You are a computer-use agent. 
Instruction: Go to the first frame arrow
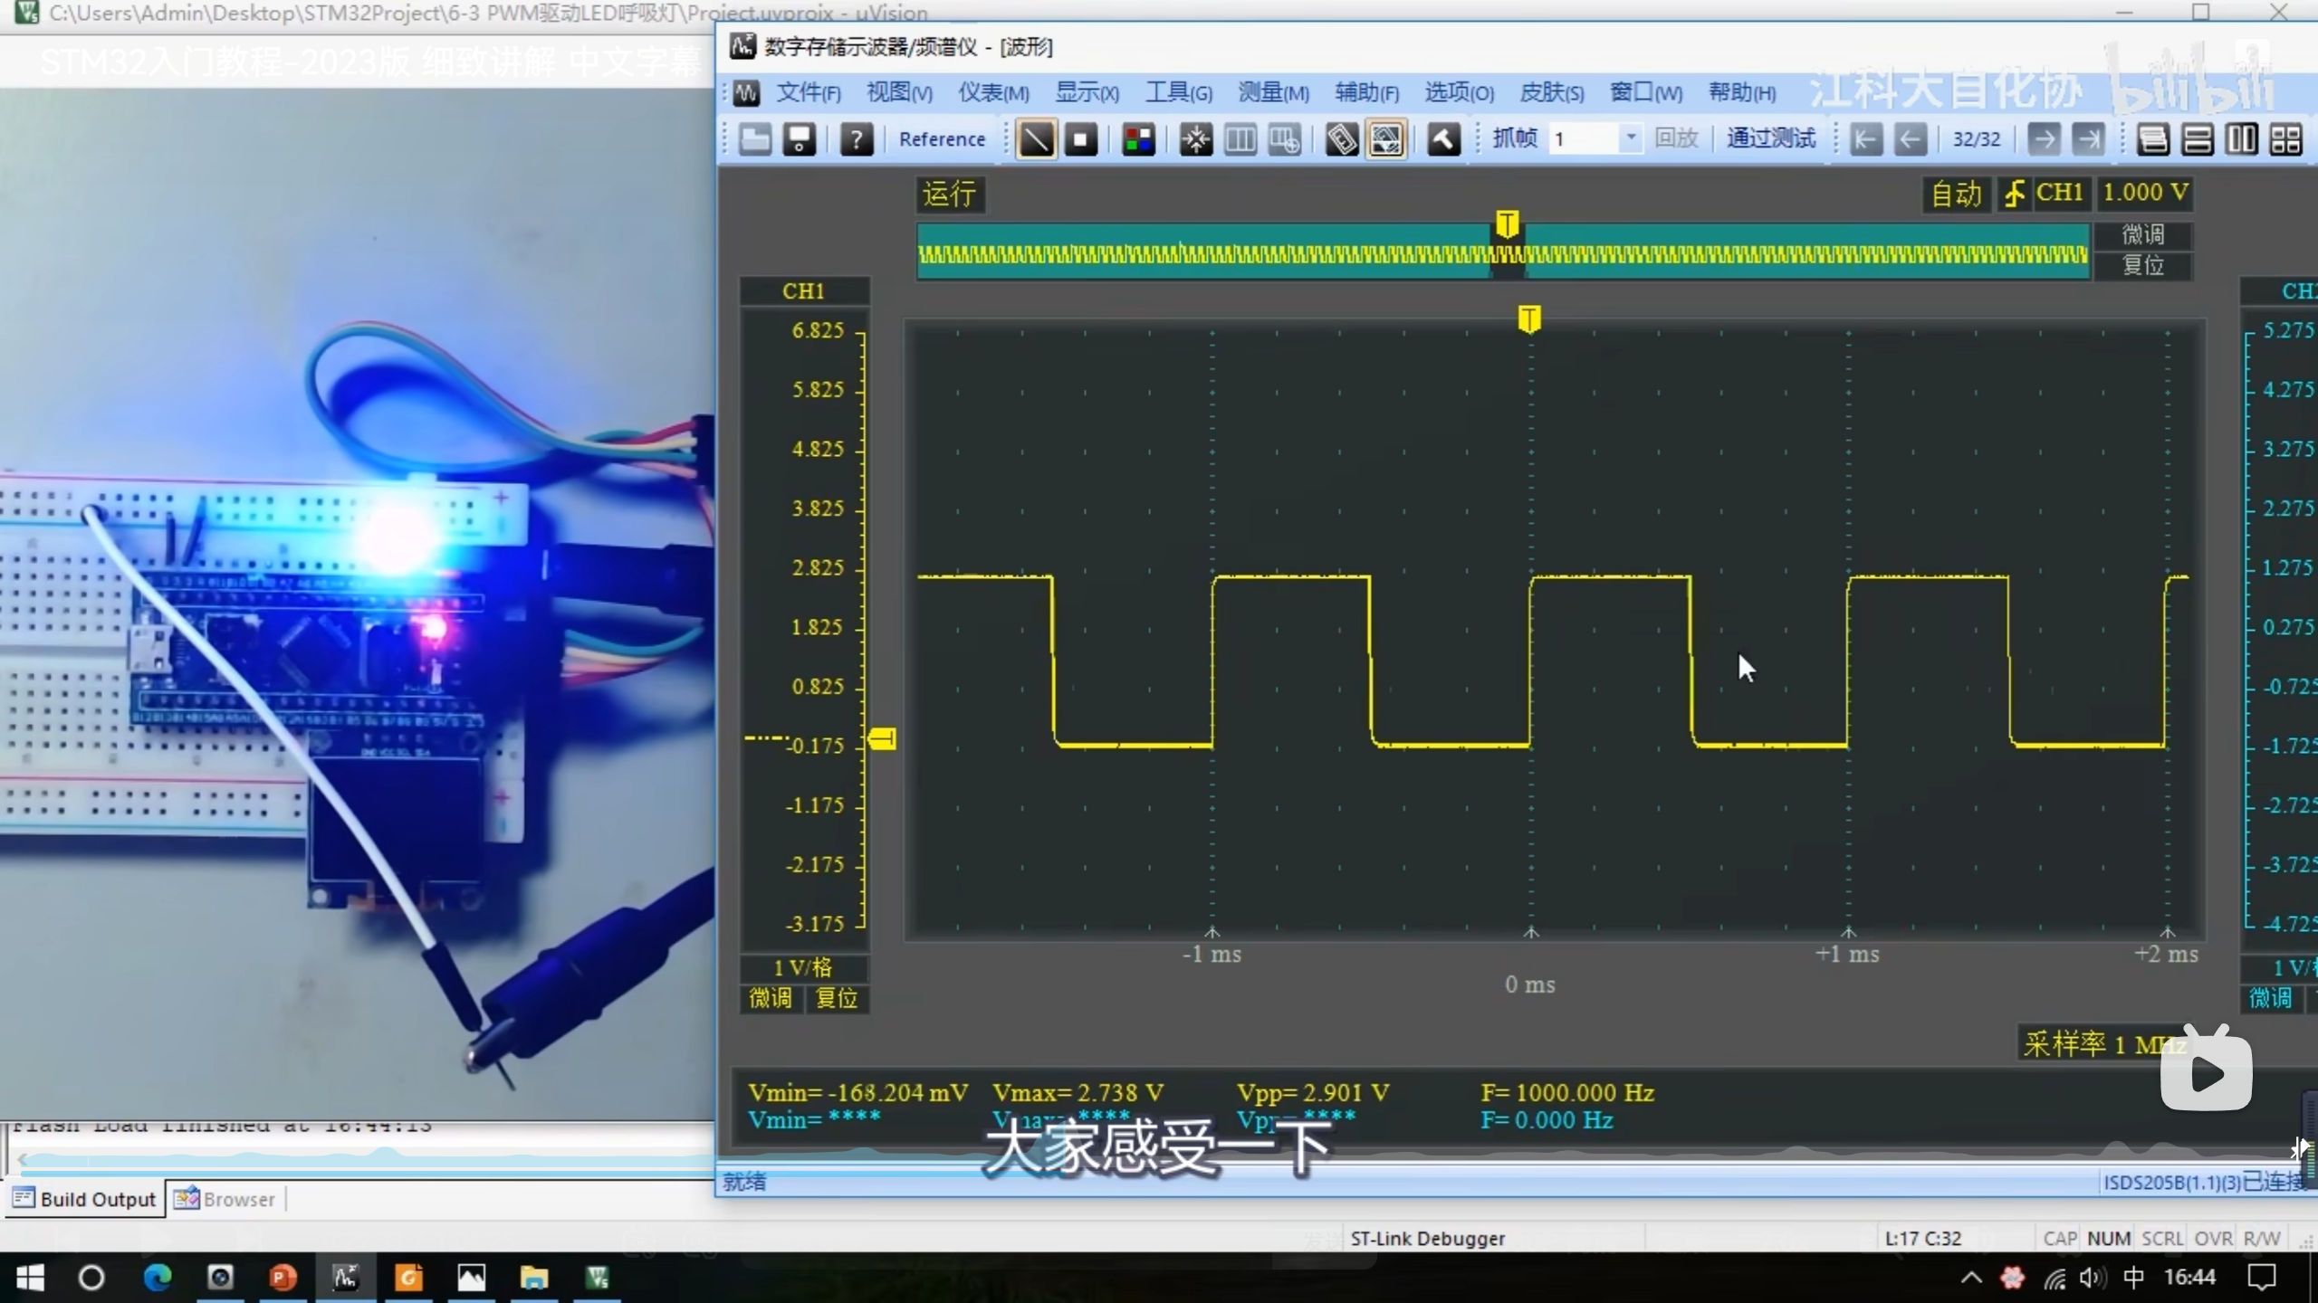[1865, 139]
